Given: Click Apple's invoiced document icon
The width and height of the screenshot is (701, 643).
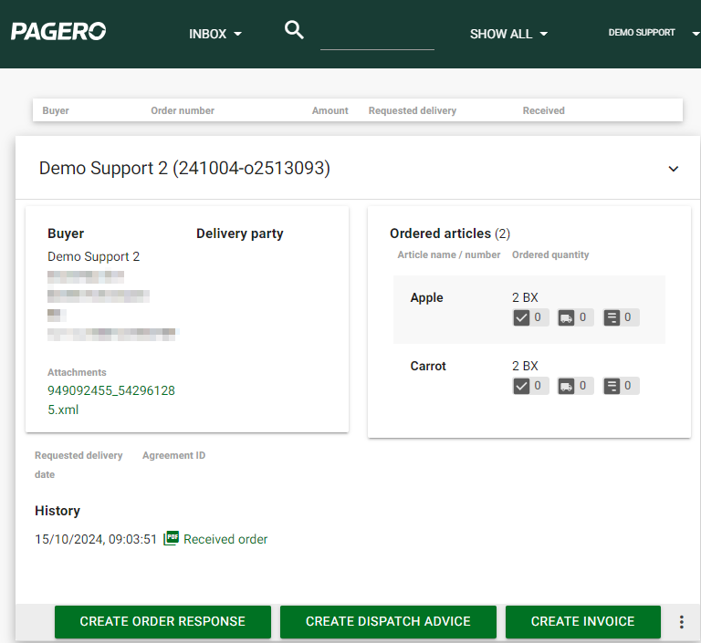Looking at the screenshot, I should pos(612,317).
